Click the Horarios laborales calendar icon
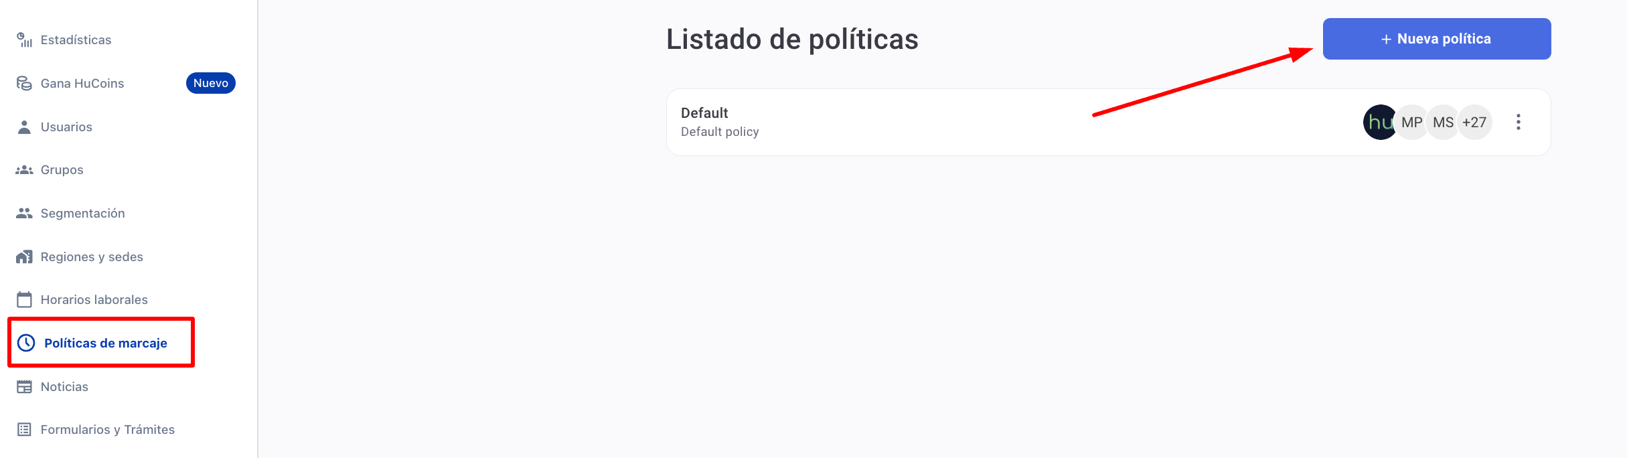The height and width of the screenshot is (458, 1627). point(24,299)
